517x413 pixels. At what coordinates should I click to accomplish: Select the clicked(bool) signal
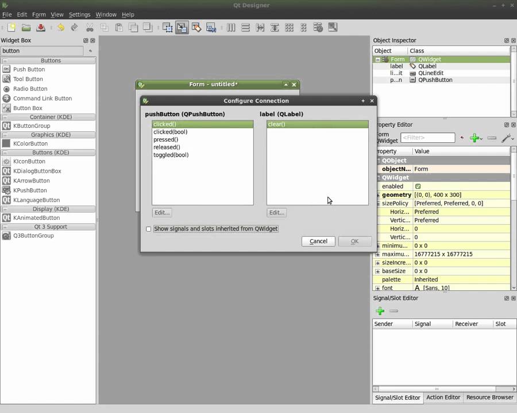[202, 132]
